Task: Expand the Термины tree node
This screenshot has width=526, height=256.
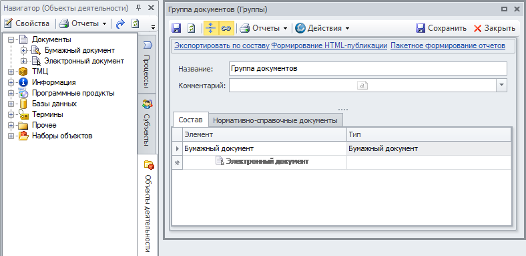Action: click(11, 114)
